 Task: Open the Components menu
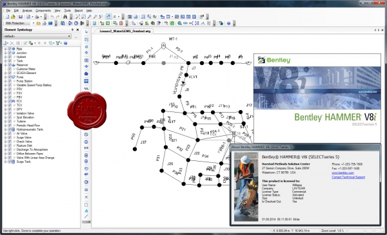point(43,10)
